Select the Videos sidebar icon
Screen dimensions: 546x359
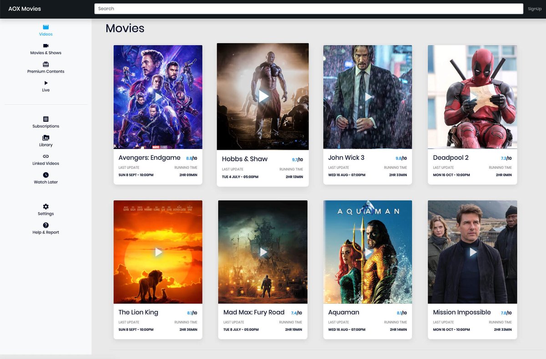tap(45, 28)
